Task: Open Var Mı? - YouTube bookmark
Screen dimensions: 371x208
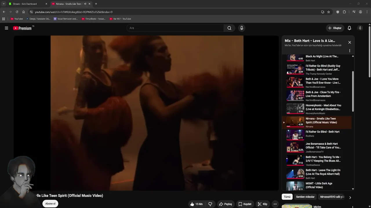Action: pyautogui.click(x=120, y=19)
